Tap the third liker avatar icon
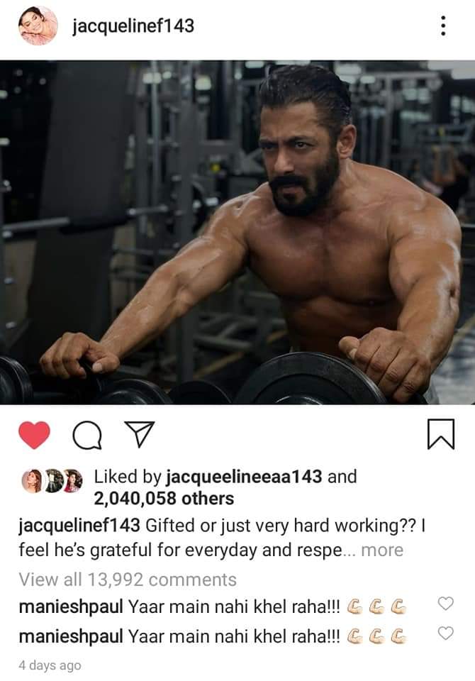475x681 pixels. [x=72, y=481]
